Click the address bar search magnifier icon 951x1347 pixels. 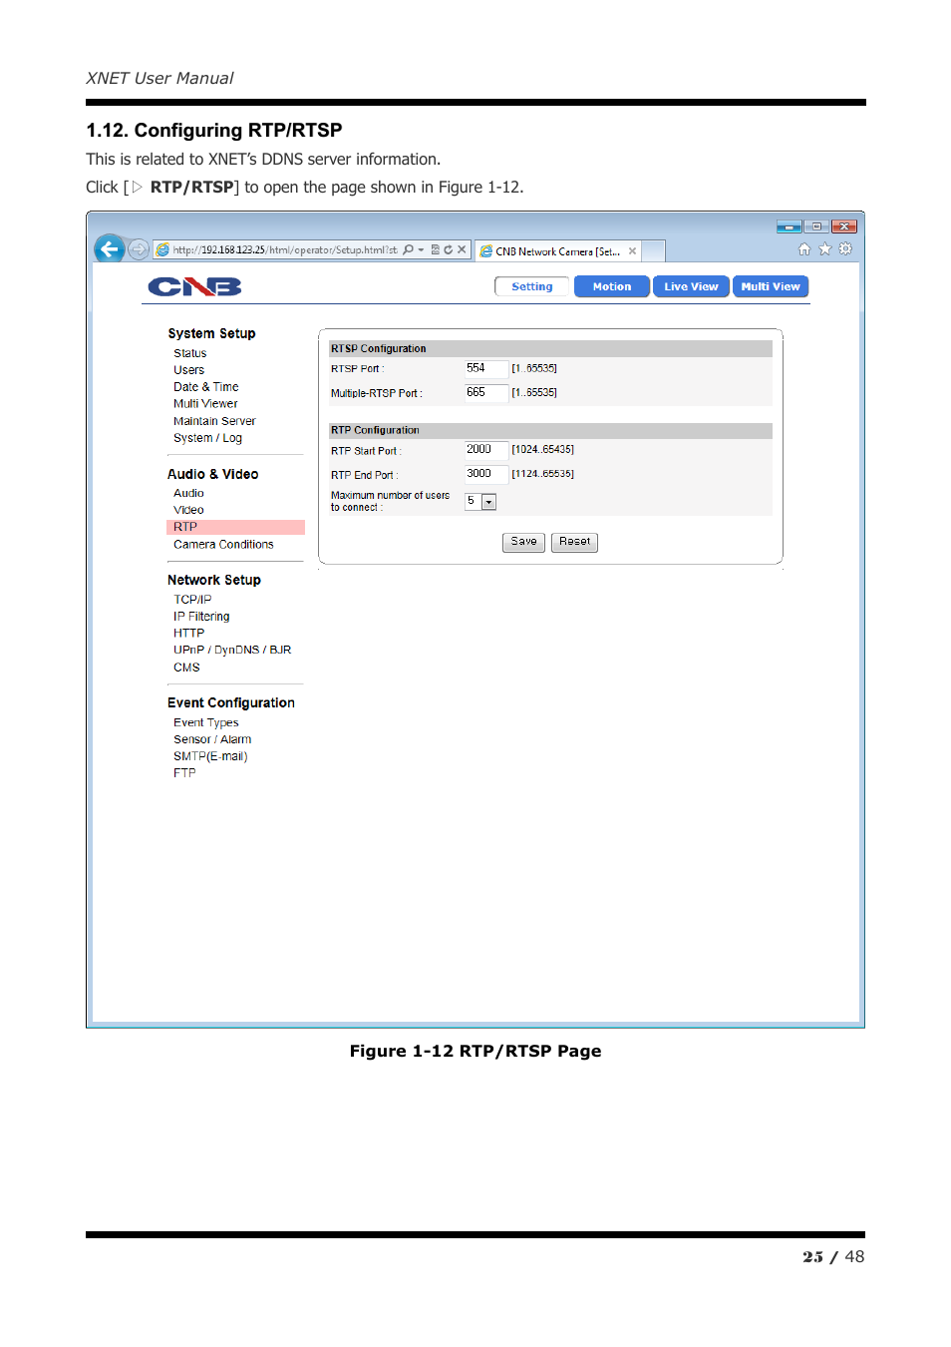pos(409,249)
